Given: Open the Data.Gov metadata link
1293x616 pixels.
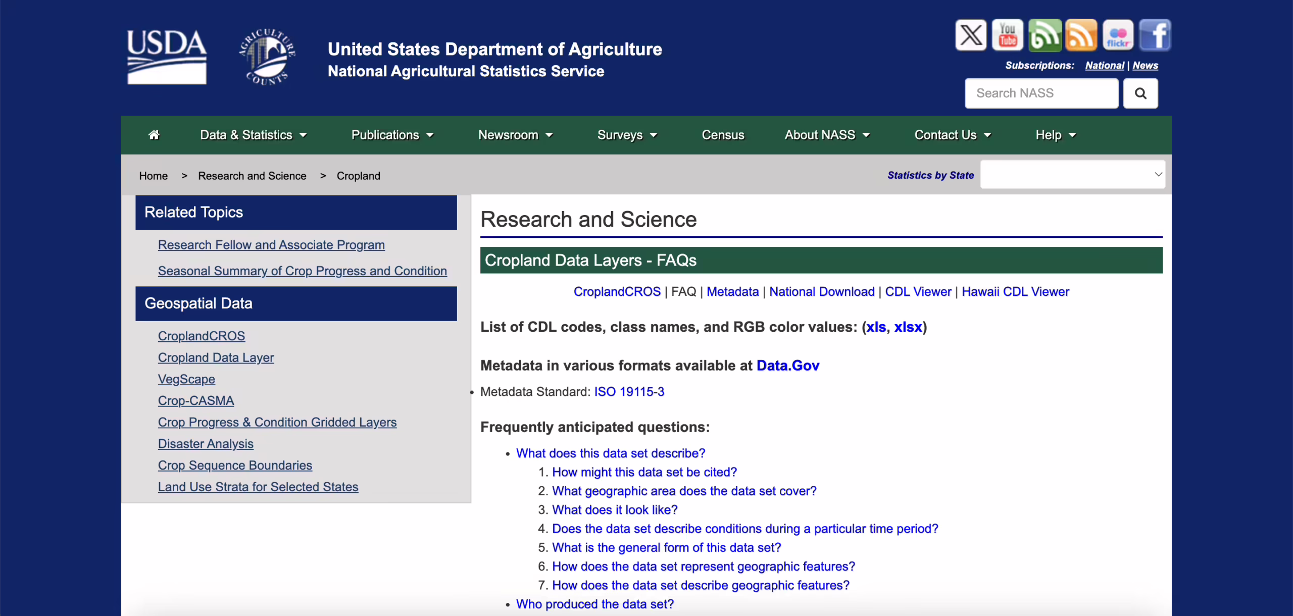Looking at the screenshot, I should 787,365.
